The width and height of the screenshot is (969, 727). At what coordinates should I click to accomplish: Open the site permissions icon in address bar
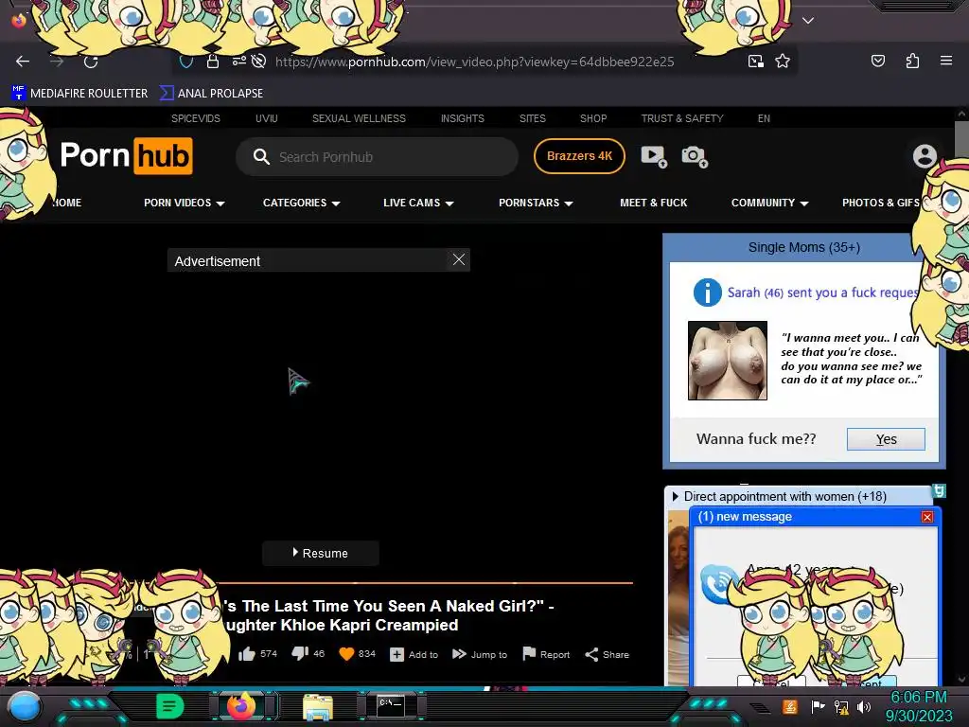click(x=238, y=61)
